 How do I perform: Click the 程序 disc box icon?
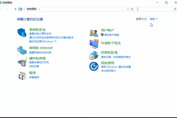coord(22,76)
